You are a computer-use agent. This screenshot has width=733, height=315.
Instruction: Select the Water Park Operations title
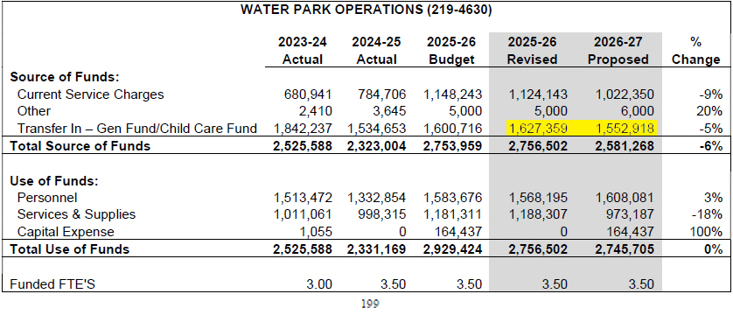(x=366, y=10)
